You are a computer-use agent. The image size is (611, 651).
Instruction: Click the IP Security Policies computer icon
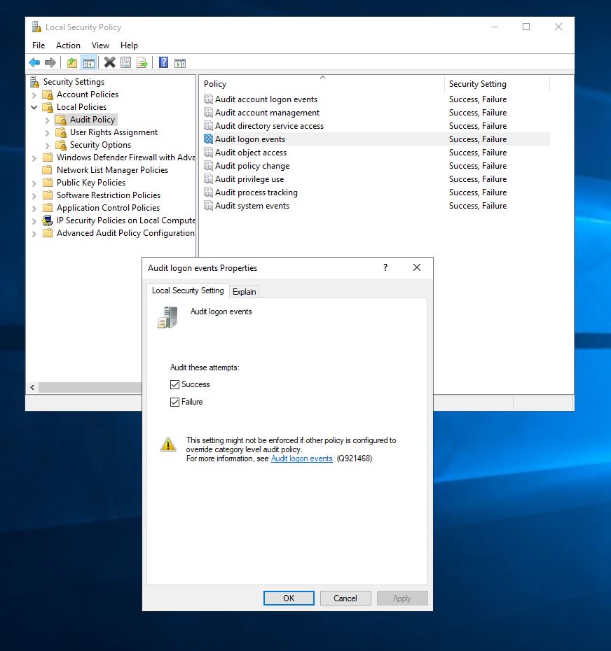click(48, 220)
